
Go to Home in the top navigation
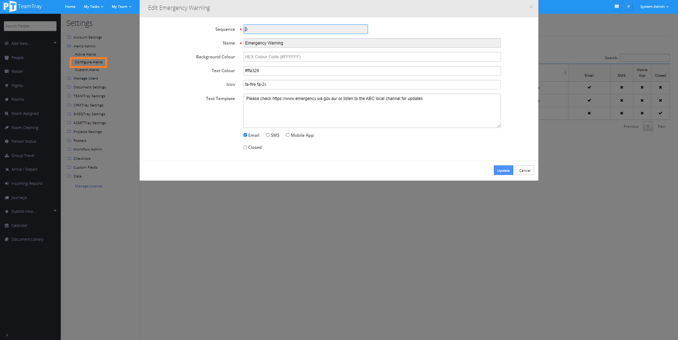pyautogui.click(x=70, y=6)
